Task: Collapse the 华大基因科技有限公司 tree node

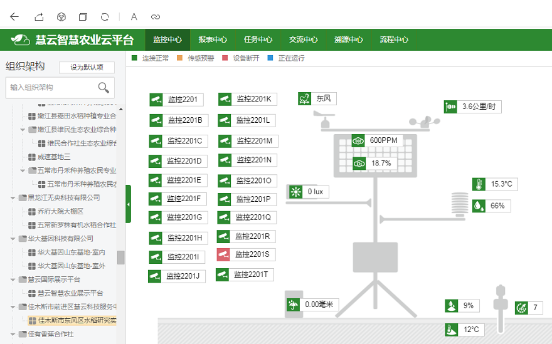Action: coord(14,239)
